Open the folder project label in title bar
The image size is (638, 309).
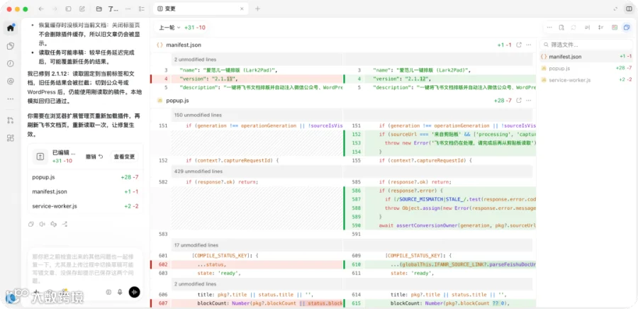tap(108, 9)
